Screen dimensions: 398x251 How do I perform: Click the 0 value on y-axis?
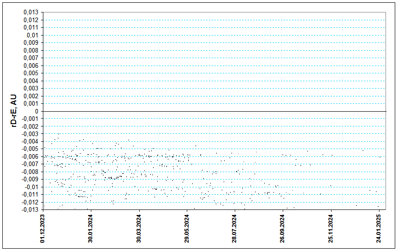(x=37, y=111)
